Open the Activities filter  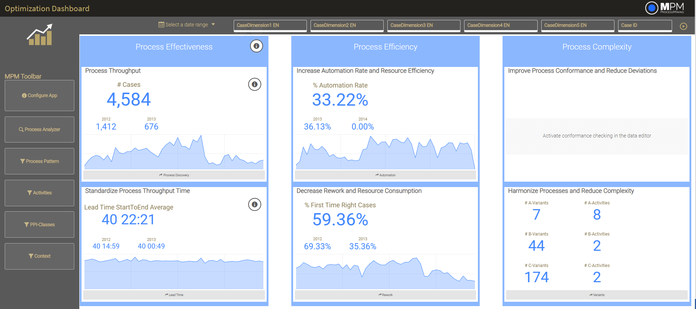point(39,193)
